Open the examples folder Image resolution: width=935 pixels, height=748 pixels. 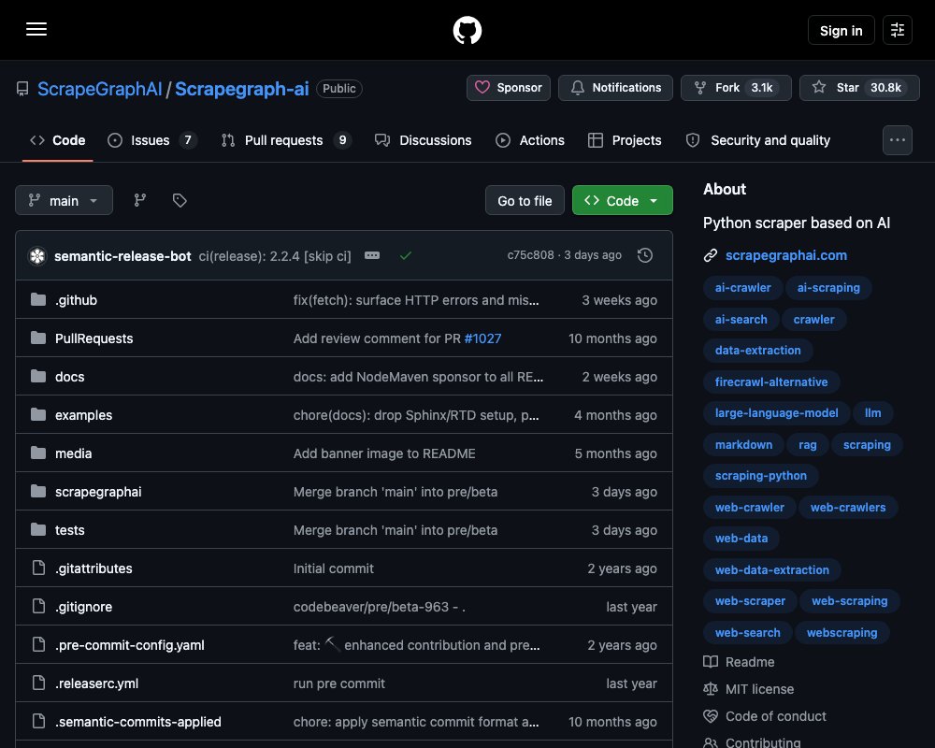(x=83, y=415)
